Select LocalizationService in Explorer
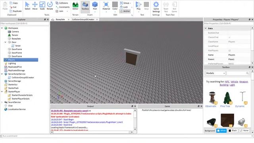254x143 pixels. pyautogui.click(x=17, y=109)
